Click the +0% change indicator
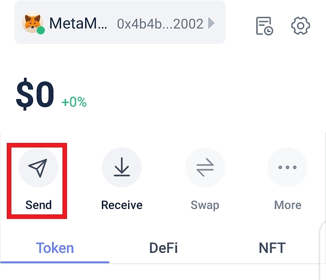This screenshot has height=280, width=326. click(74, 102)
